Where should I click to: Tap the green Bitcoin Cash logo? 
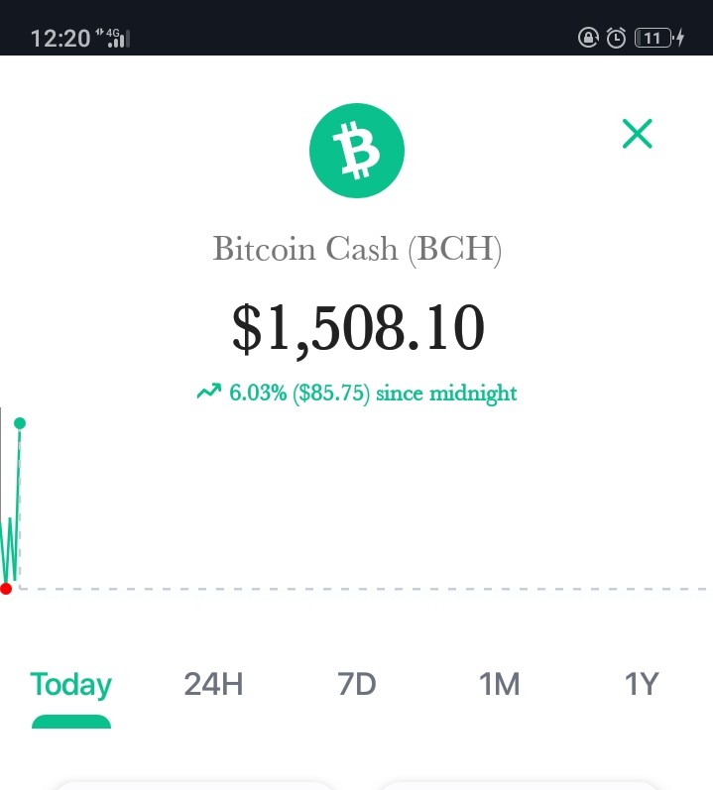click(357, 151)
